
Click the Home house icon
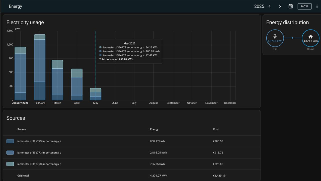pos(310,36)
